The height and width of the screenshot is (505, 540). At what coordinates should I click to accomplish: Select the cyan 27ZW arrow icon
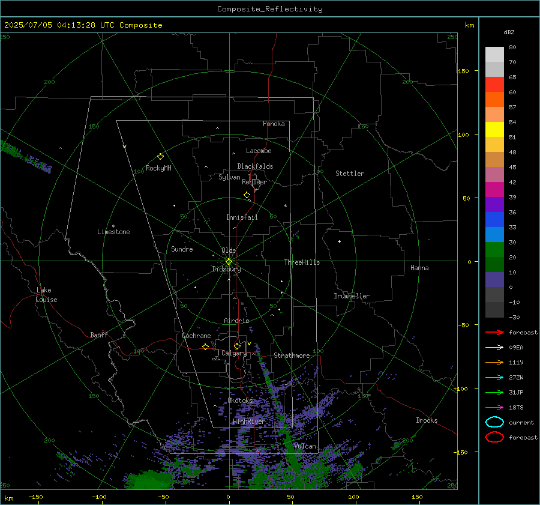click(494, 378)
